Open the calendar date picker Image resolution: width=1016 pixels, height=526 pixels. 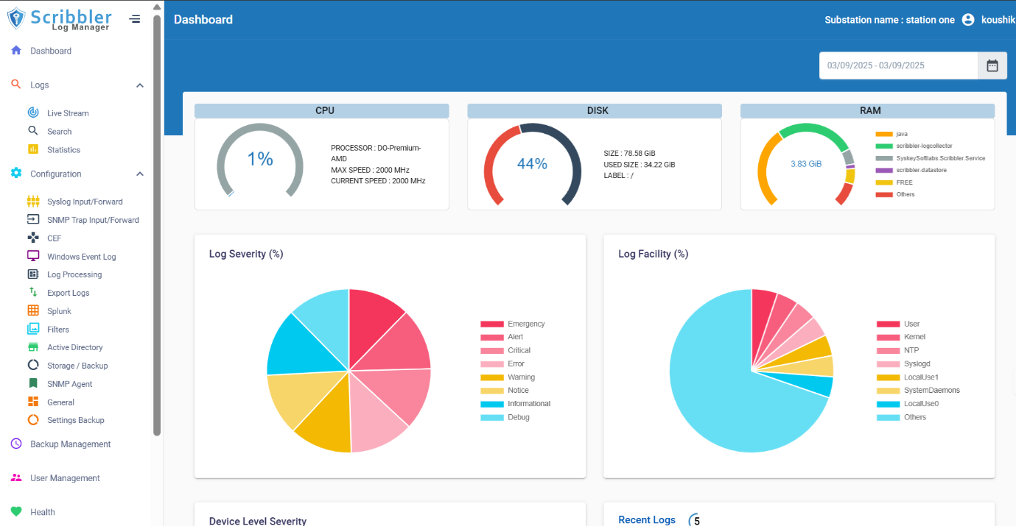992,65
